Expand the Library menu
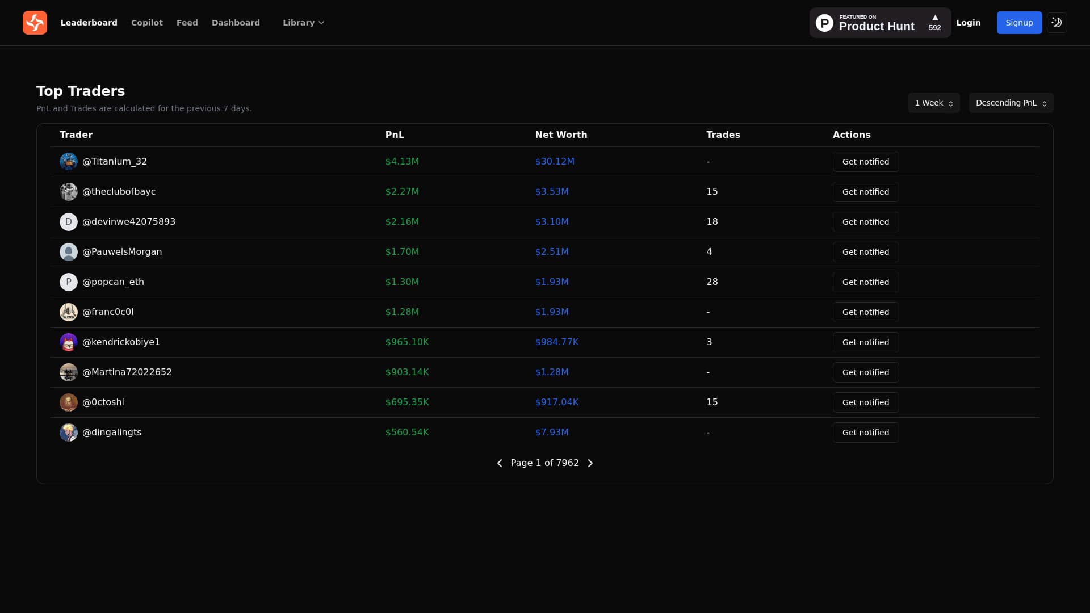 pos(303,23)
